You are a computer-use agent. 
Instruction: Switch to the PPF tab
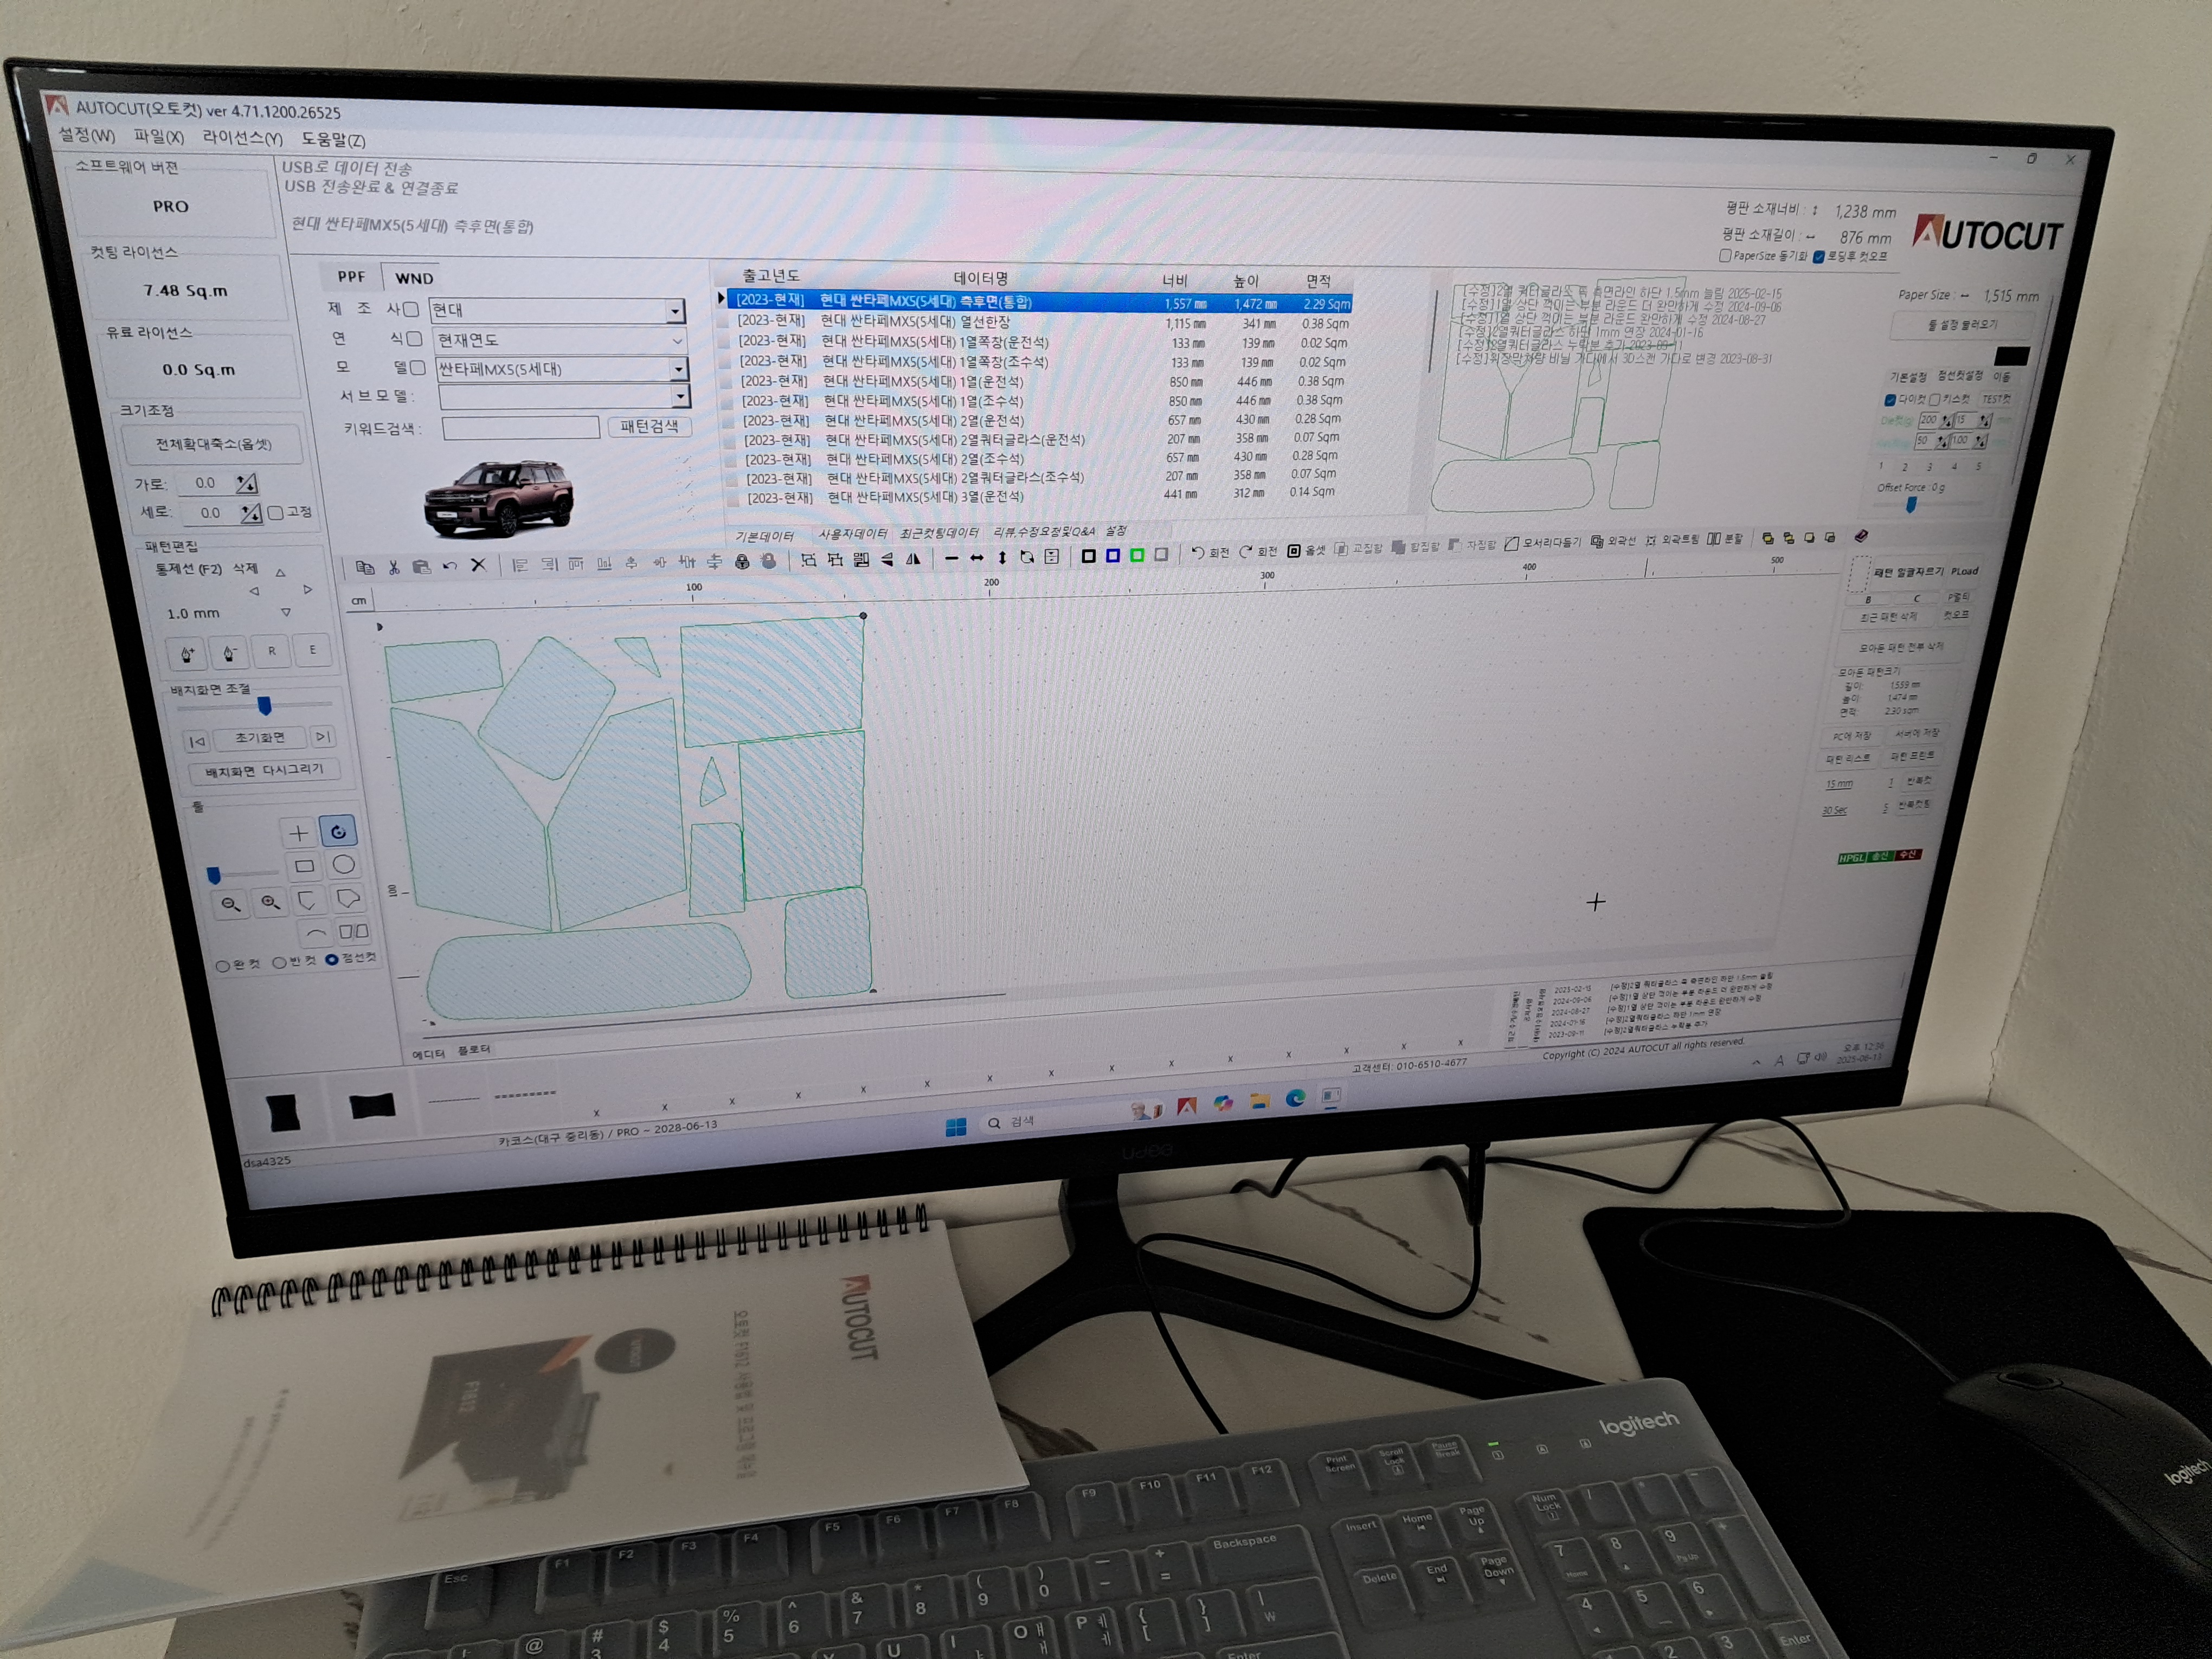click(x=351, y=277)
